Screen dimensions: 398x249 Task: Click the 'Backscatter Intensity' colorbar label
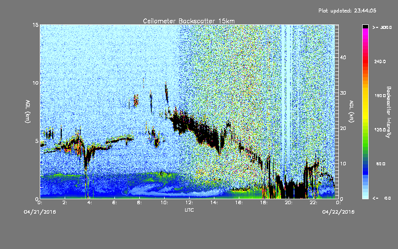click(389, 112)
